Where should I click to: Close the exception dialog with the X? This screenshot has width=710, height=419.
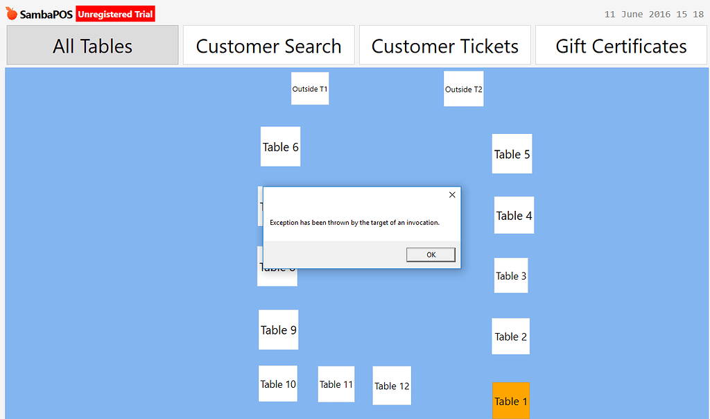pos(452,195)
